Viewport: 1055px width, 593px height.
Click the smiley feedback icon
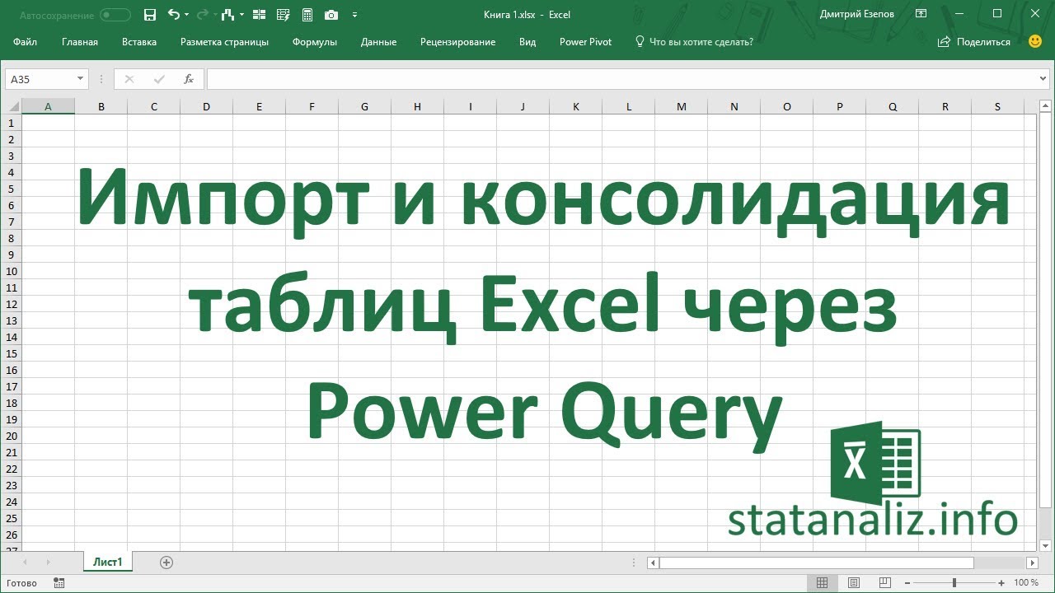1035,41
